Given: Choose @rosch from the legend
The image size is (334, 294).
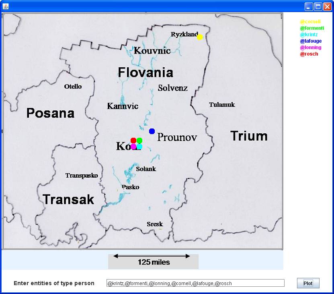Looking at the screenshot, I should (309, 54).
